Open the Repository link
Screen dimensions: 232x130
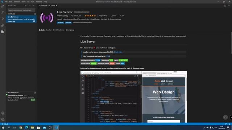click(x=103, y=16)
